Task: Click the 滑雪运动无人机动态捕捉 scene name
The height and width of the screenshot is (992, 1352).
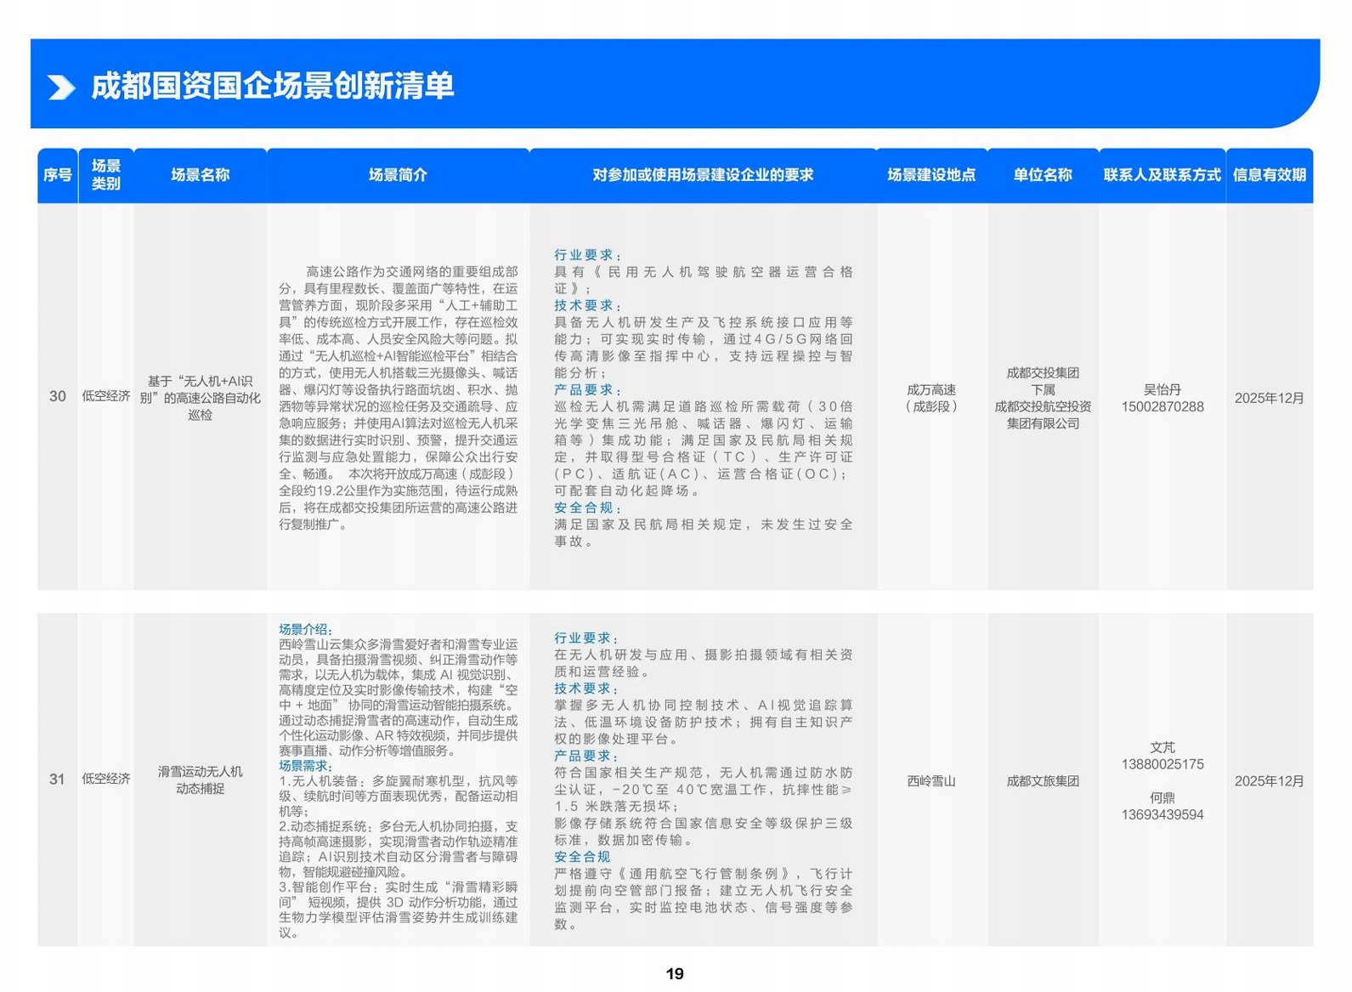Action: click(200, 780)
